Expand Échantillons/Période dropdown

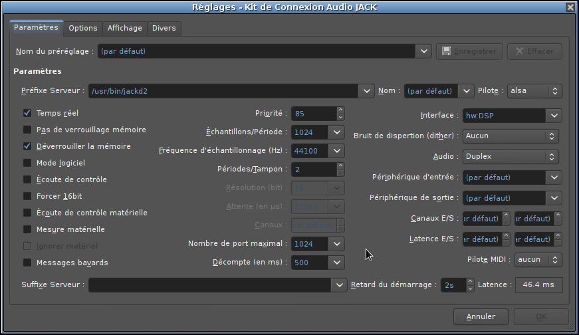point(337,132)
